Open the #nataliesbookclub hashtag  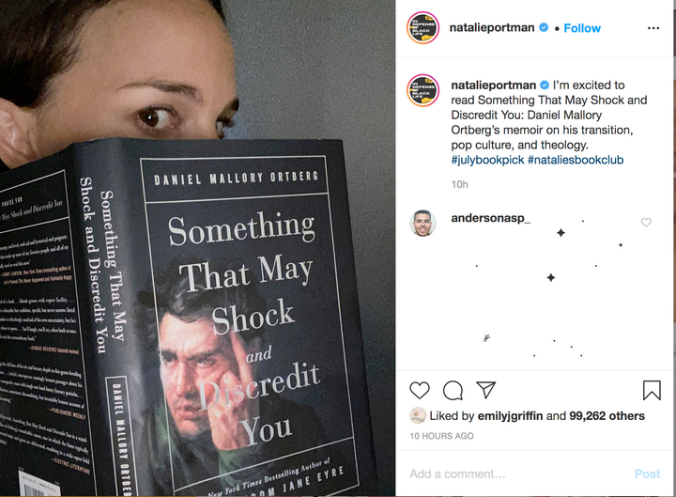click(x=576, y=160)
